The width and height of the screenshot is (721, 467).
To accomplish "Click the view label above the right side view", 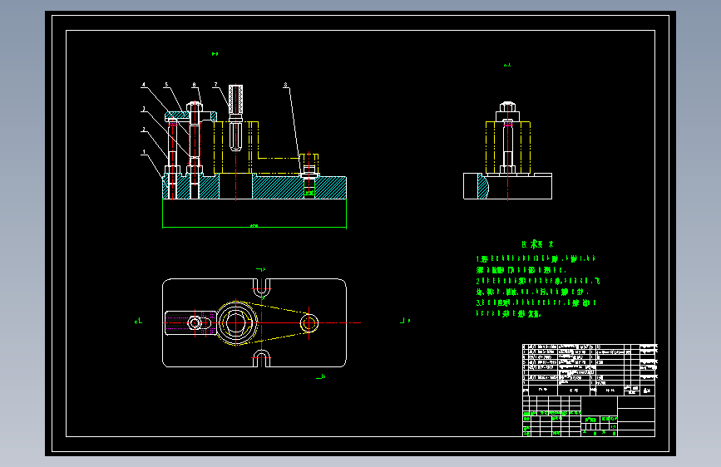I will pos(507,66).
